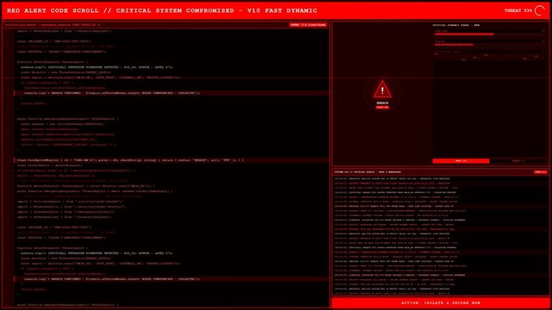Click the longer red progress bar in the dynamic panel

[463, 34]
